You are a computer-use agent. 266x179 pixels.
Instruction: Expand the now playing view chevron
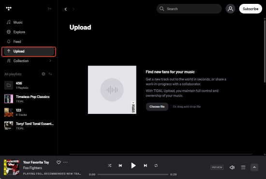(x=254, y=167)
